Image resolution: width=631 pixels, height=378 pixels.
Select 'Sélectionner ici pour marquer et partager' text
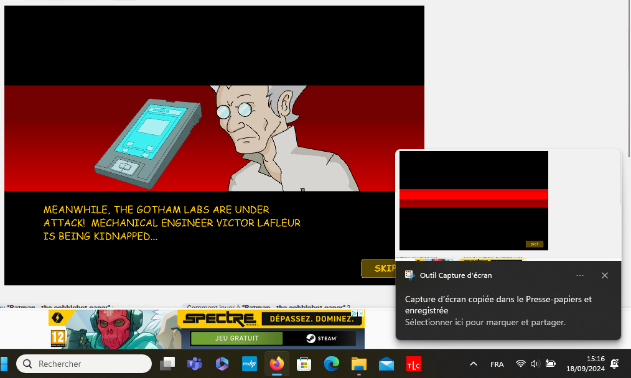485,322
